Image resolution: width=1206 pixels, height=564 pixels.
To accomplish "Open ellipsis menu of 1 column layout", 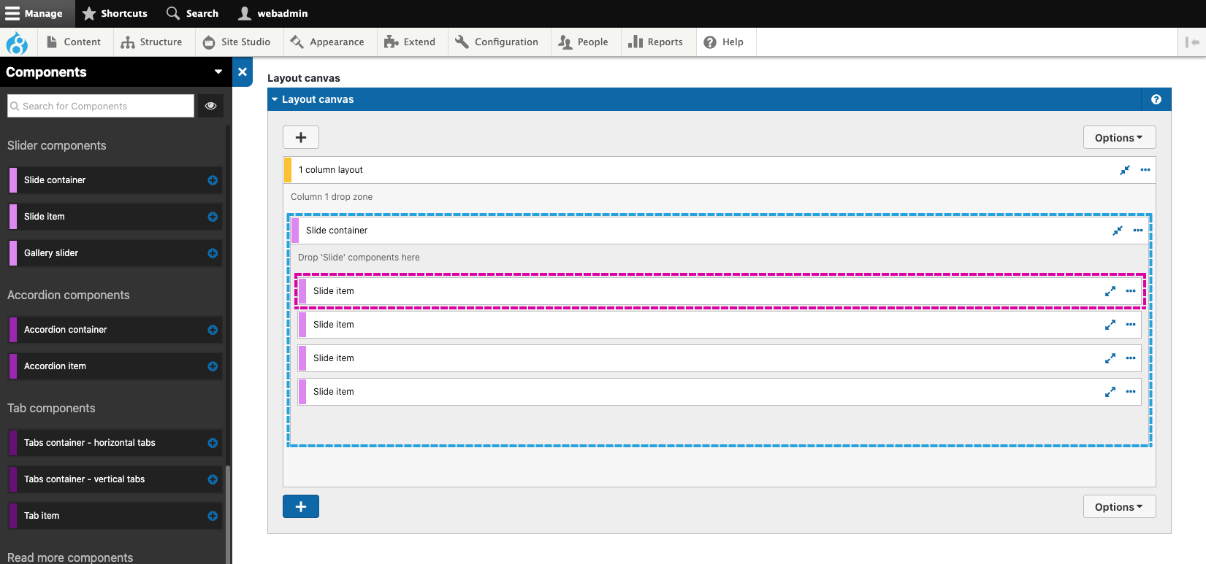I will coord(1145,170).
